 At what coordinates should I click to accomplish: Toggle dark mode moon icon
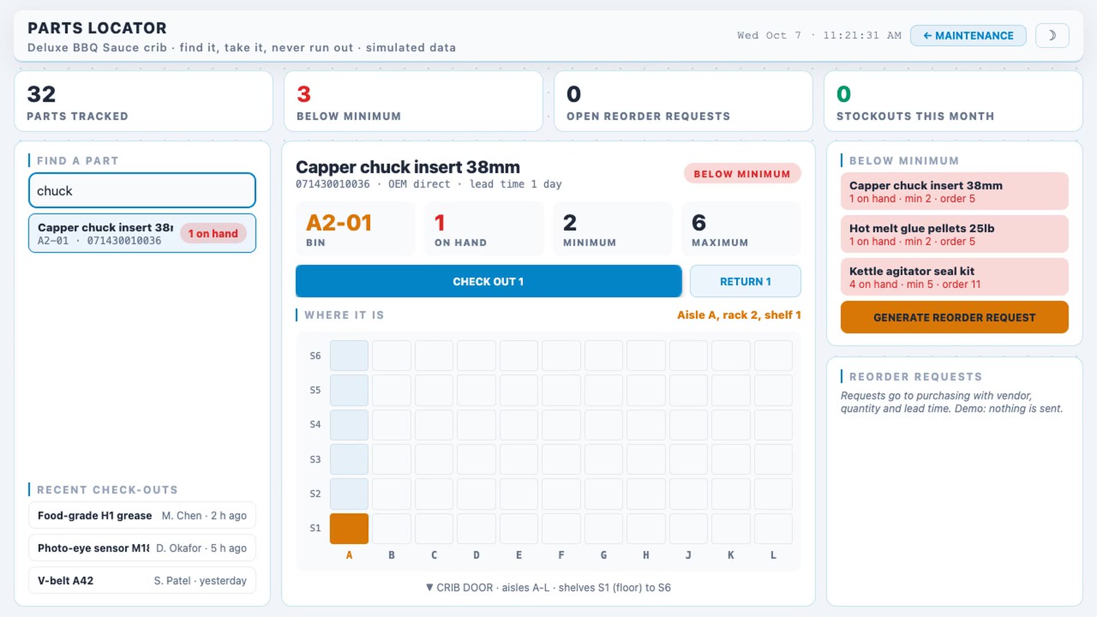tap(1052, 35)
